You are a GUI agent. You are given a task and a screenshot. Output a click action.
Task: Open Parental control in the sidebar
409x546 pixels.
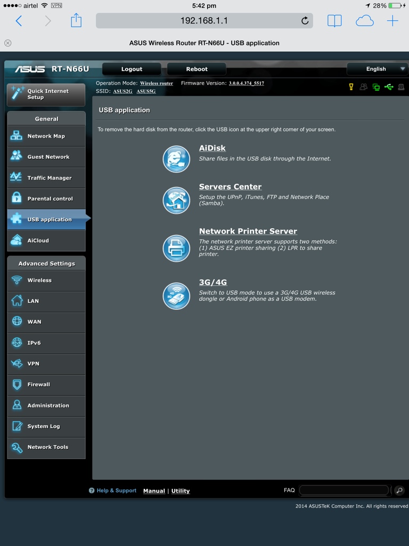coord(46,199)
